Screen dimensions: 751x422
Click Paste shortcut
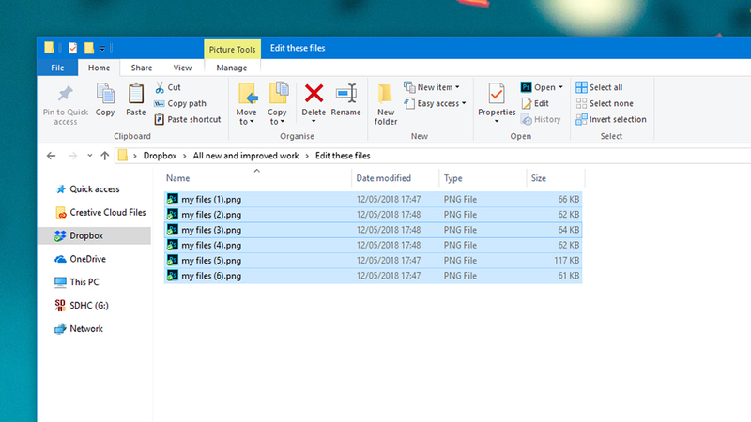[188, 119]
